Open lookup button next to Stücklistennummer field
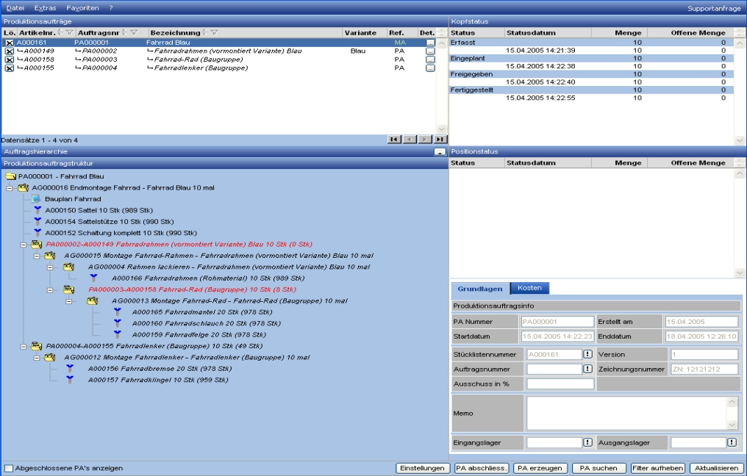This screenshot has width=747, height=476. (588, 354)
